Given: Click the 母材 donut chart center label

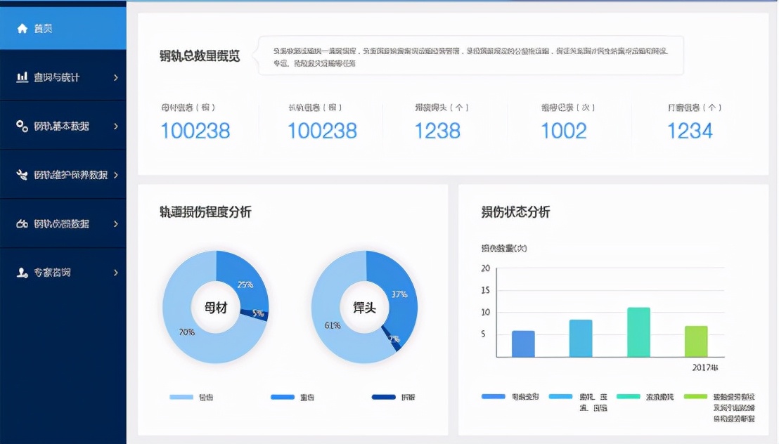Looking at the screenshot, I should pos(214,308).
